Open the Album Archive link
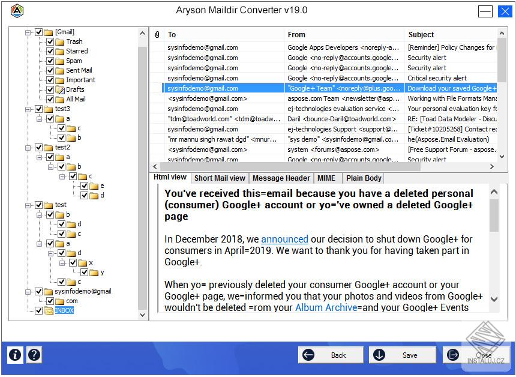The width and height of the screenshot is (516, 377). 326,307
